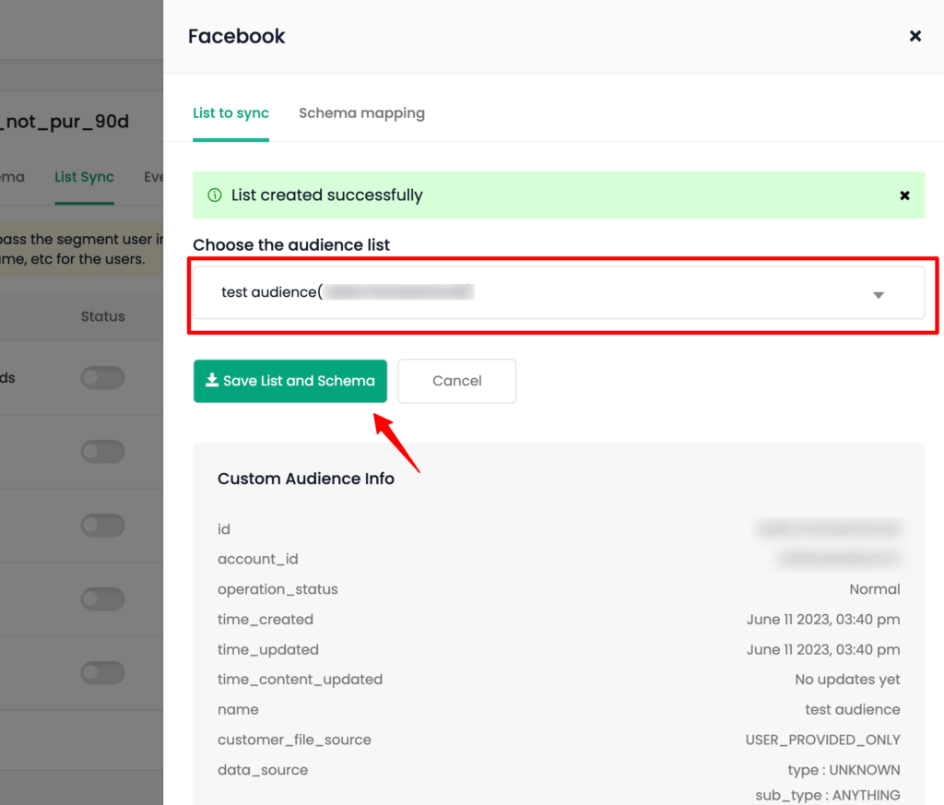Click the 'Custom Audience Info' heading

306,479
